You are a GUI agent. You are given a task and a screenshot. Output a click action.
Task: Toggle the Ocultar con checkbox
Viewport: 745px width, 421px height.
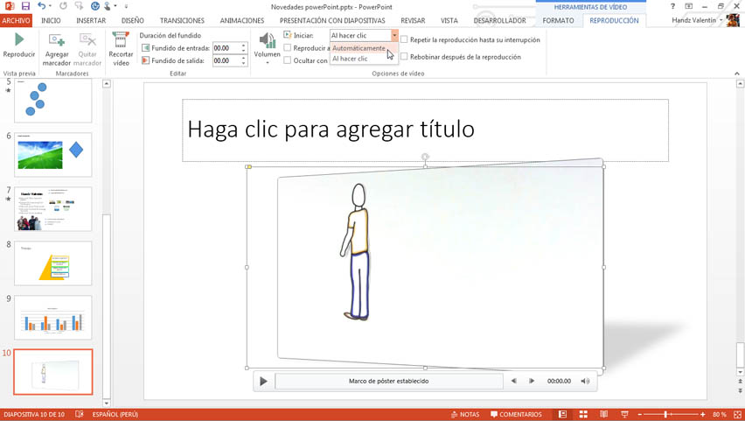click(x=288, y=60)
